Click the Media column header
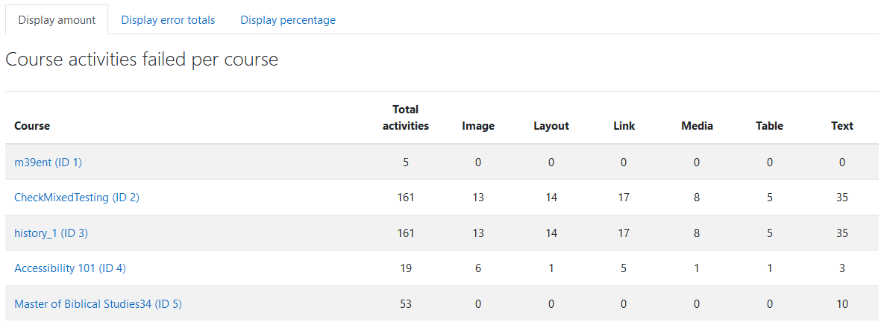 697,126
